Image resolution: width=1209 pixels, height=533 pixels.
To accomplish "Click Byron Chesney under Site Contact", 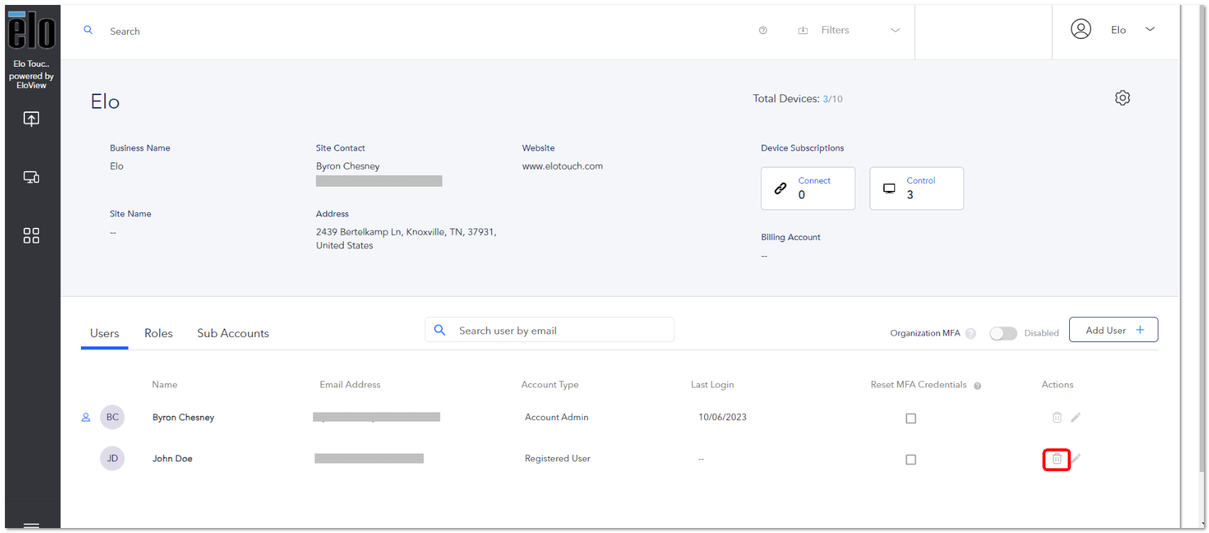I will (x=348, y=166).
